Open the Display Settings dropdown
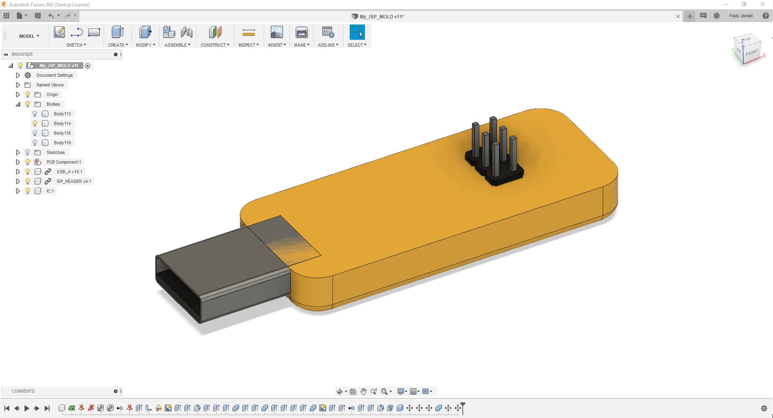Screen dimensions: 773x418 pos(402,391)
